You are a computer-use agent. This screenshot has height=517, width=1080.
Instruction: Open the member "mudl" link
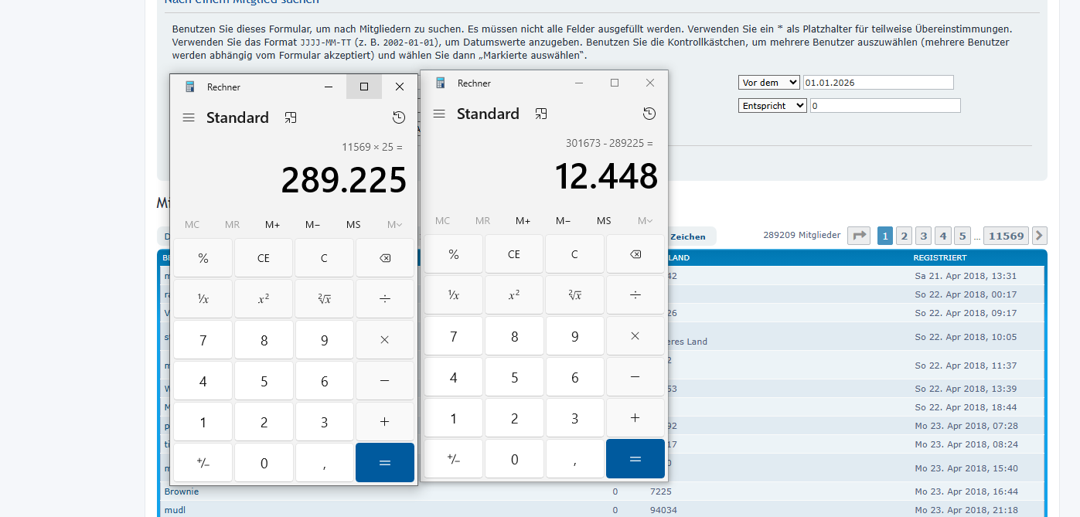tap(175, 510)
